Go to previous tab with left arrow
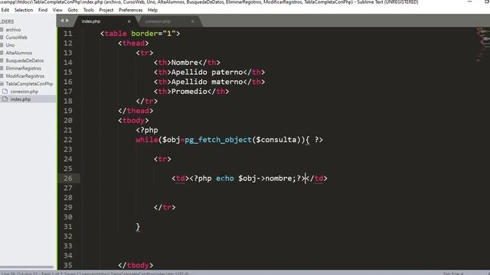 (x=62, y=21)
